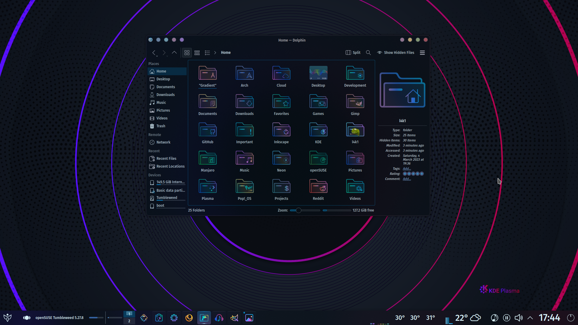Click the Add link next to Comment

(407, 179)
